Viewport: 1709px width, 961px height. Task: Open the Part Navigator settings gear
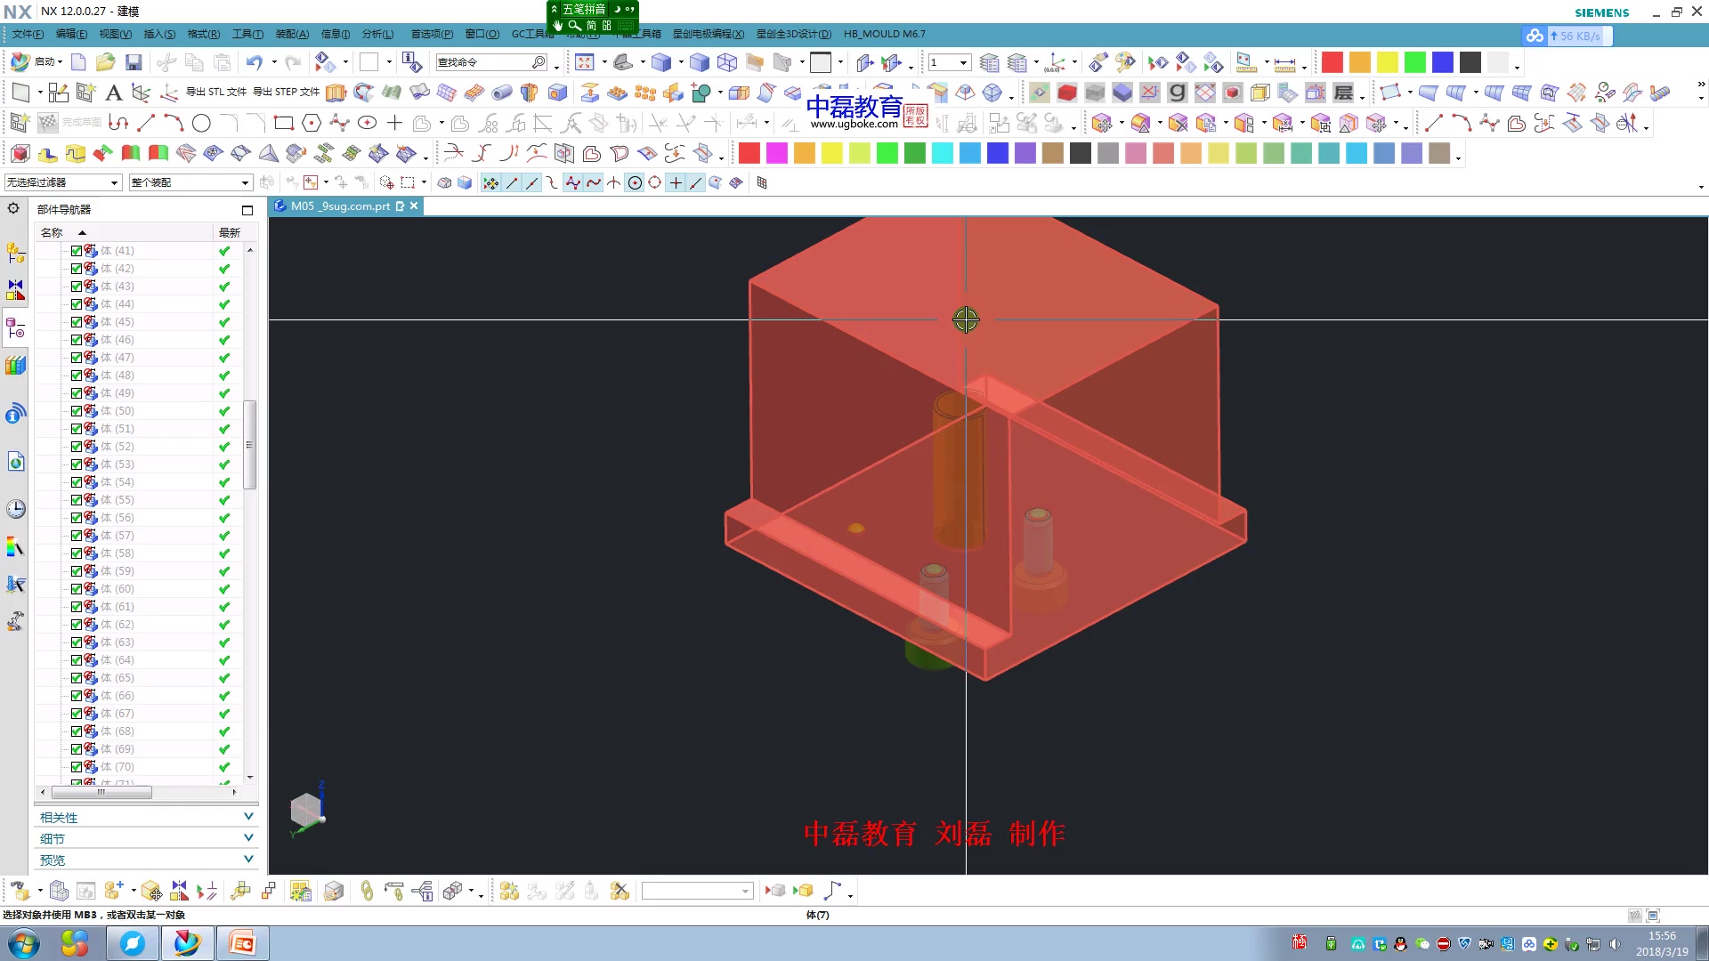13,208
